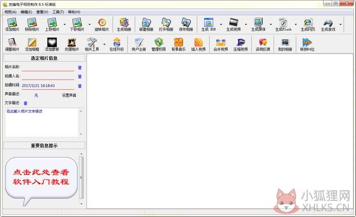This screenshot has width=356, height=217.
Task: Click the 添加相片 add photo icon
Action: point(12,24)
